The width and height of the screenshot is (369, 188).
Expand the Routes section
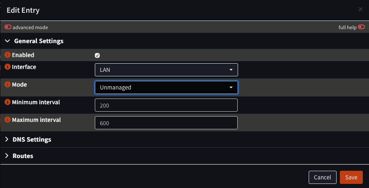[23, 156]
